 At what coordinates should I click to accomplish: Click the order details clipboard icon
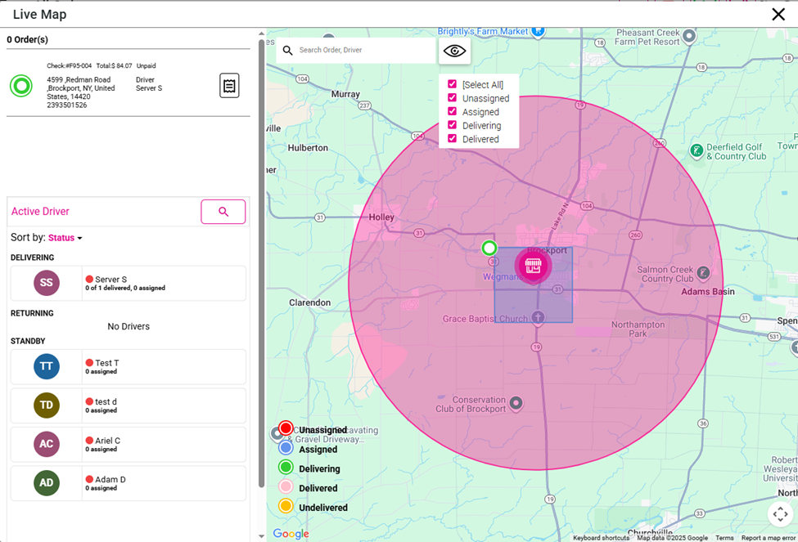[x=229, y=85]
